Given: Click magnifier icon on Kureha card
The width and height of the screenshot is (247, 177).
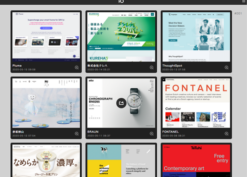Looking at the screenshot, I should point(152,67).
